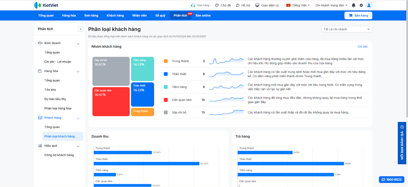
Task: Click the Trung thành treemap block
Action: coord(143,112)
